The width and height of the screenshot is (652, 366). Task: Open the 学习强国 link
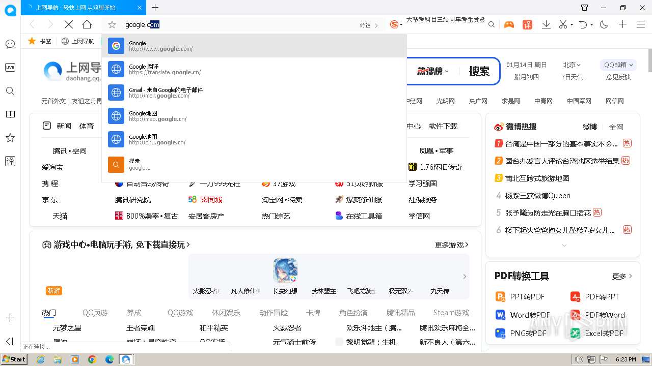[423, 184]
